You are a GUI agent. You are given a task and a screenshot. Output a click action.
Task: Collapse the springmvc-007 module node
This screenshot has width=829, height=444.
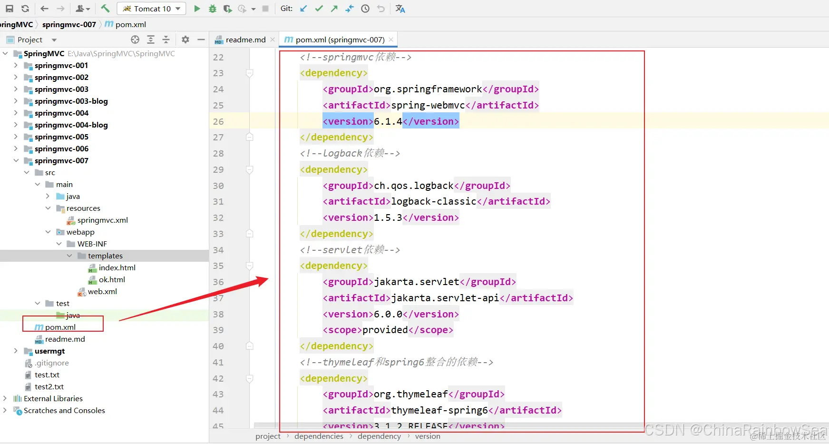(16, 160)
